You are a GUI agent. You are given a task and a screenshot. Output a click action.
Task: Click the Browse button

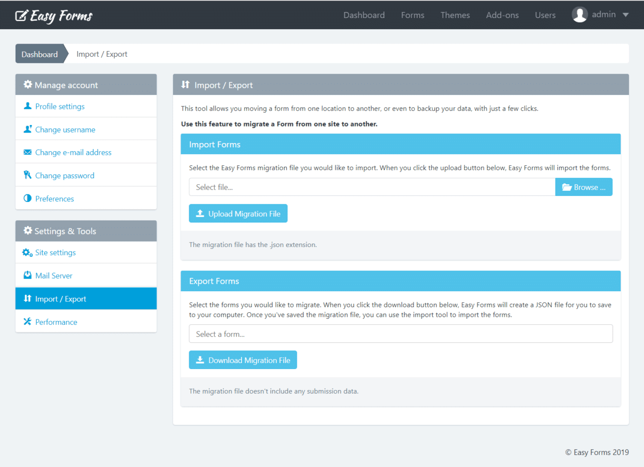[x=584, y=187]
